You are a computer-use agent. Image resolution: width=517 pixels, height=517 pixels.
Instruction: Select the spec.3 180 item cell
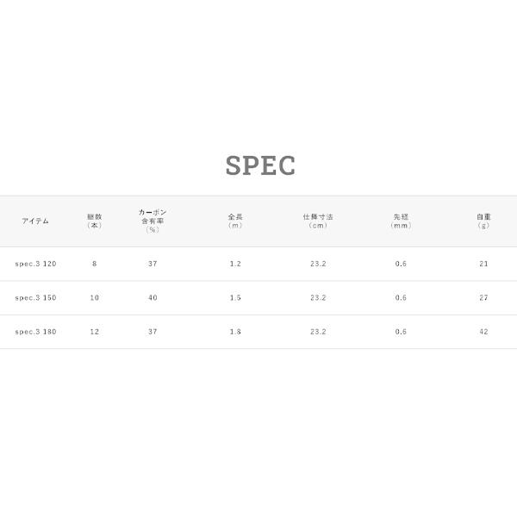[35, 332]
